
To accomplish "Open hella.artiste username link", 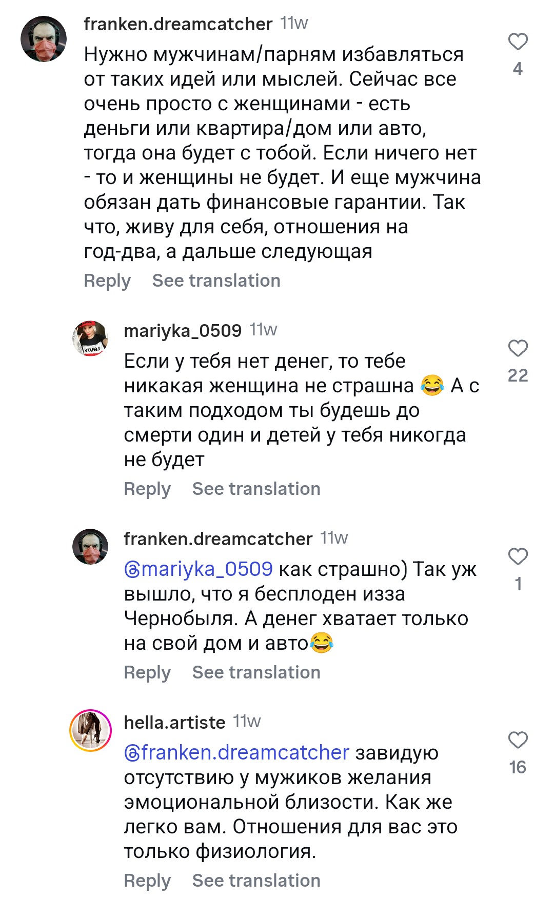I will (174, 723).
